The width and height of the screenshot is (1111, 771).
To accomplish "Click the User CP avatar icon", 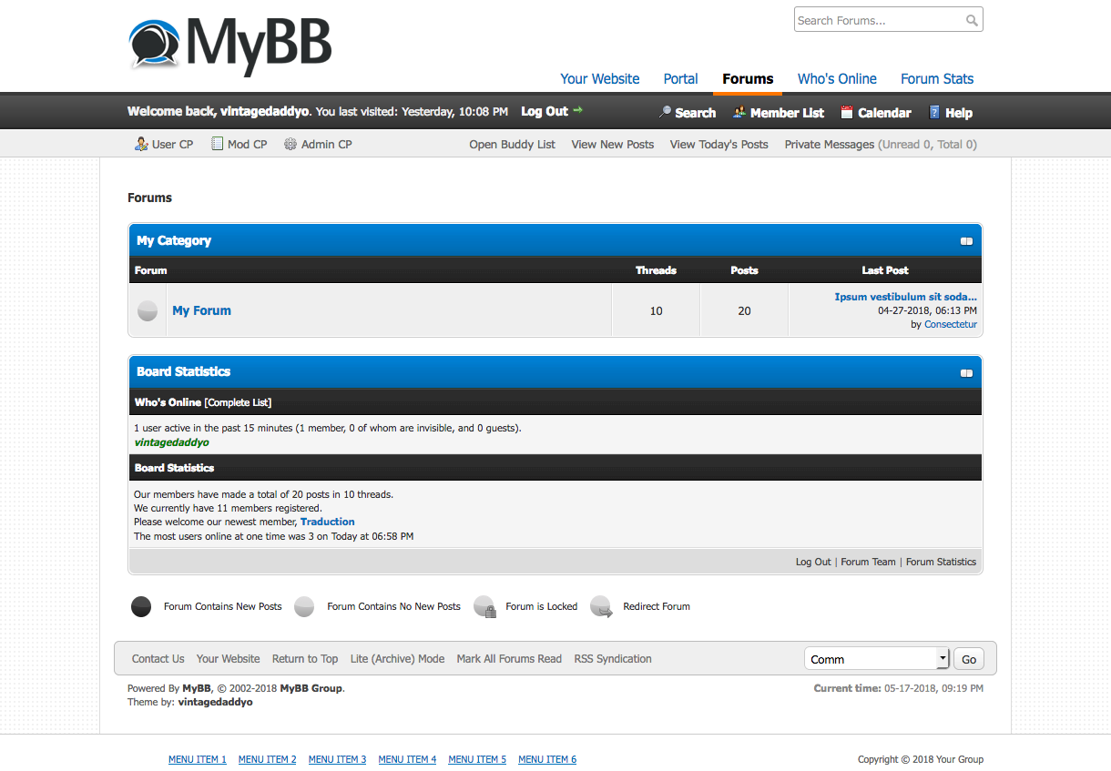I will pyautogui.click(x=141, y=144).
